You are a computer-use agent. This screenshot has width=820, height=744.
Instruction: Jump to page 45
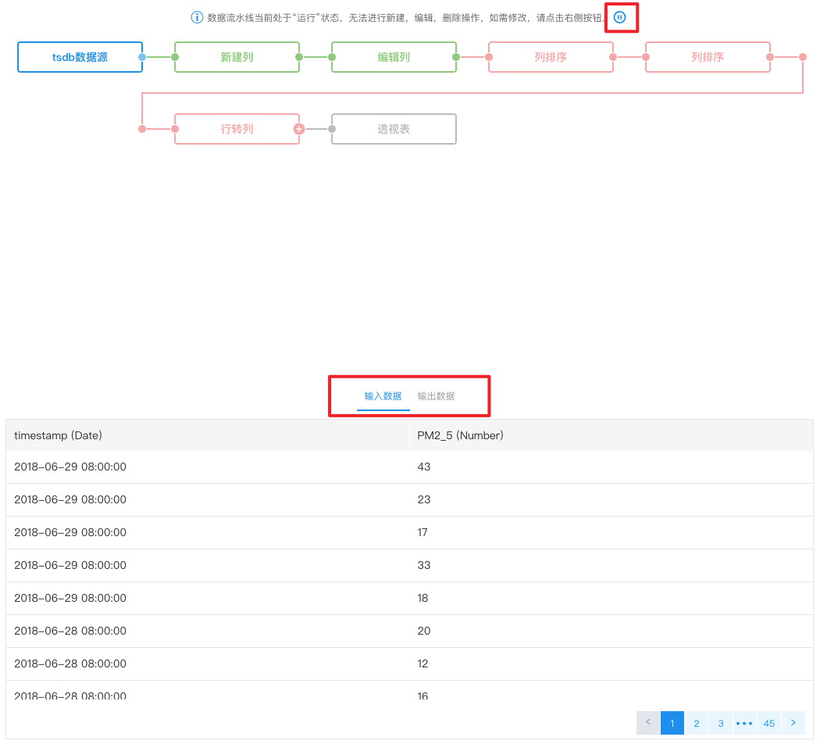pyautogui.click(x=768, y=723)
